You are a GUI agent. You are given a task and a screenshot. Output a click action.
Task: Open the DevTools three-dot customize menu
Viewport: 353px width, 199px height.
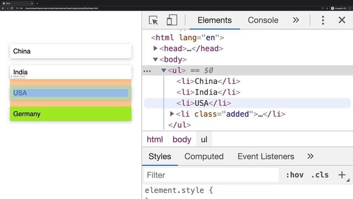pos(323,20)
